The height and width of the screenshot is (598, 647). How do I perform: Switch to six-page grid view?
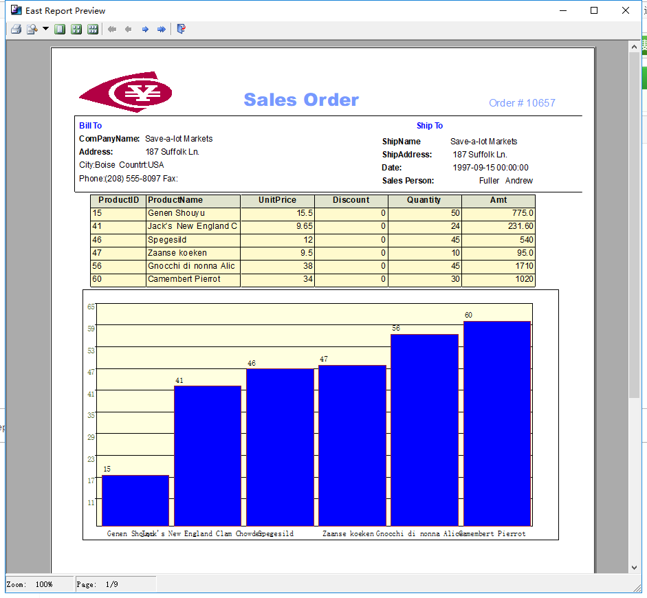pos(93,30)
